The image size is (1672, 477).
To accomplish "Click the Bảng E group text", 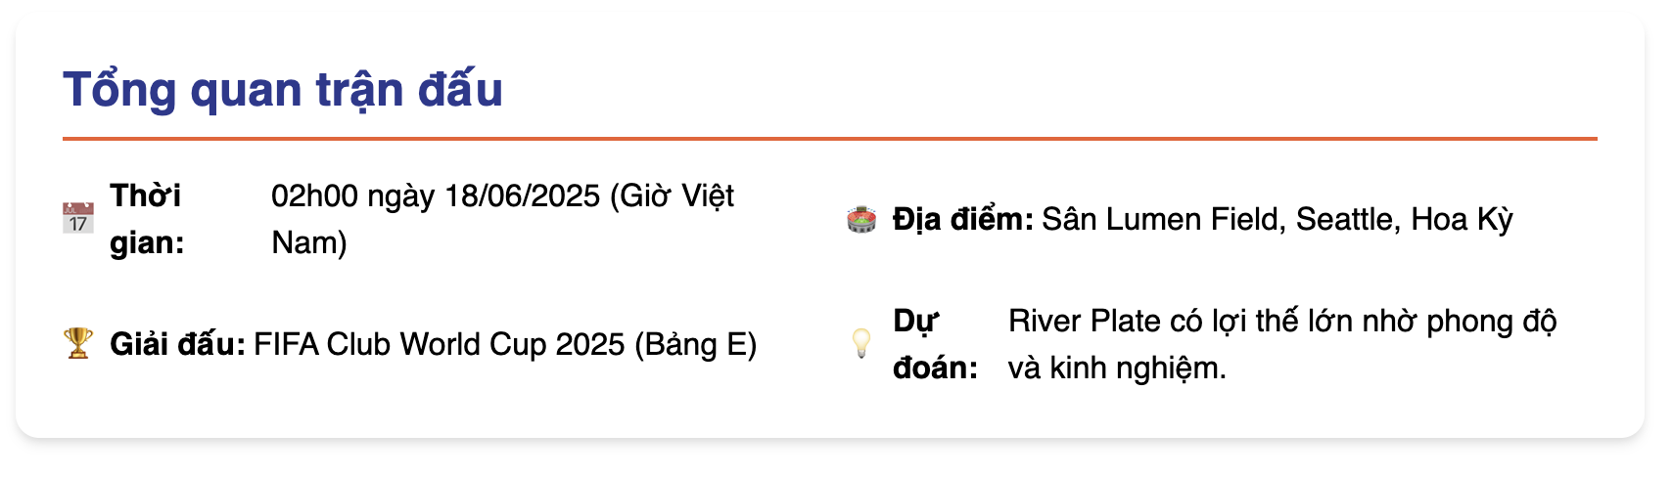I will 696,344.
